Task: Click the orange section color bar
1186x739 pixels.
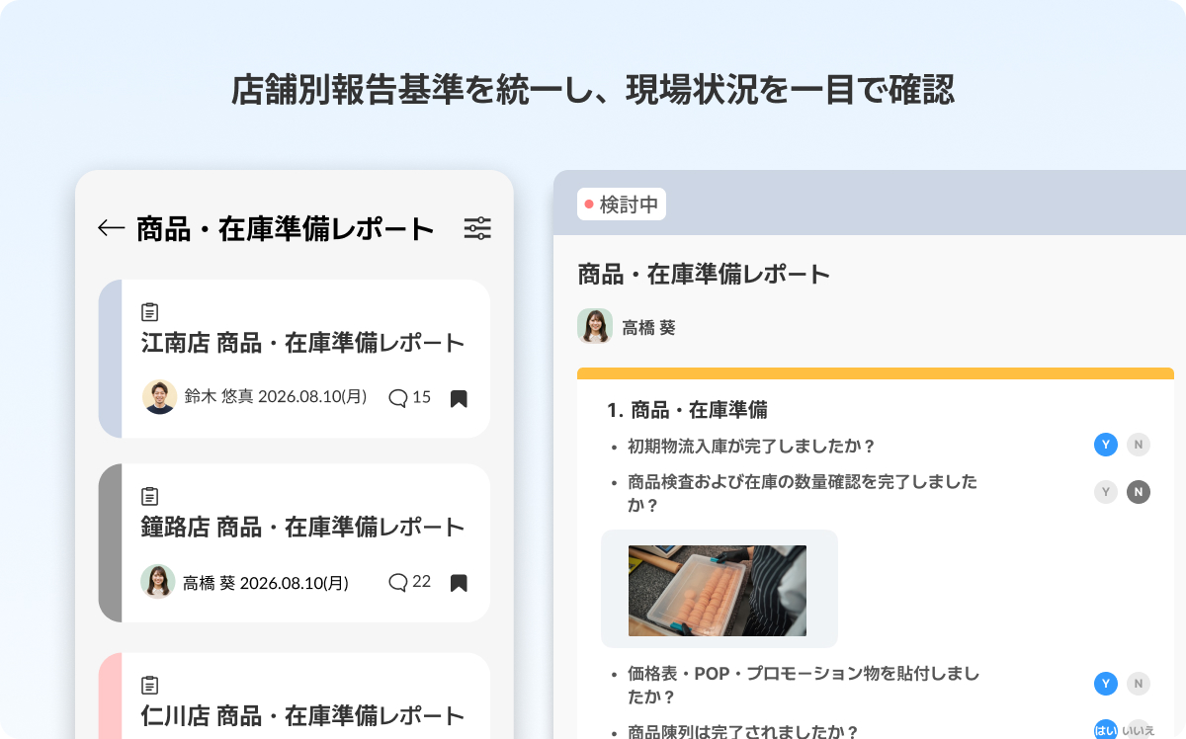Action: (x=876, y=373)
